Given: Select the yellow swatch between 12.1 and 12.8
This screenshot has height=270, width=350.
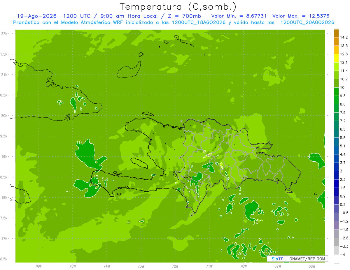Looking at the screenshot, I should click(336, 58).
